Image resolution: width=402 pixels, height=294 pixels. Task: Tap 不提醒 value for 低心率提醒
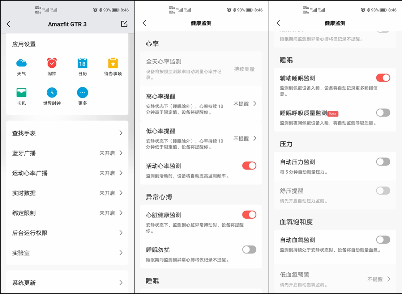coord(241,139)
